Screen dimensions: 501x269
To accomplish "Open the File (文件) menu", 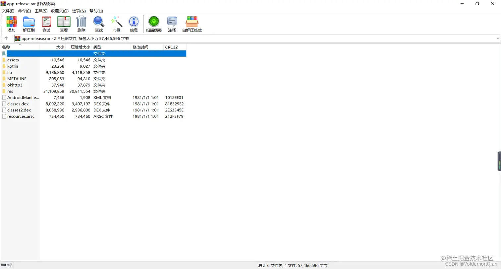I will 8,11.
